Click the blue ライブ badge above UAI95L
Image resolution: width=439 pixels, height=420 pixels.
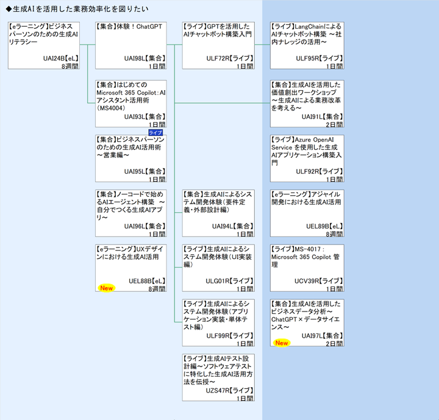tap(155, 132)
